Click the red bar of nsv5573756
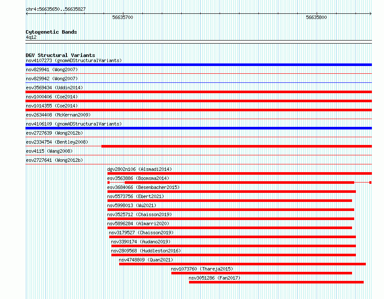Image resolution: width=384 pixels, height=299 pixels. tap(230, 201)
